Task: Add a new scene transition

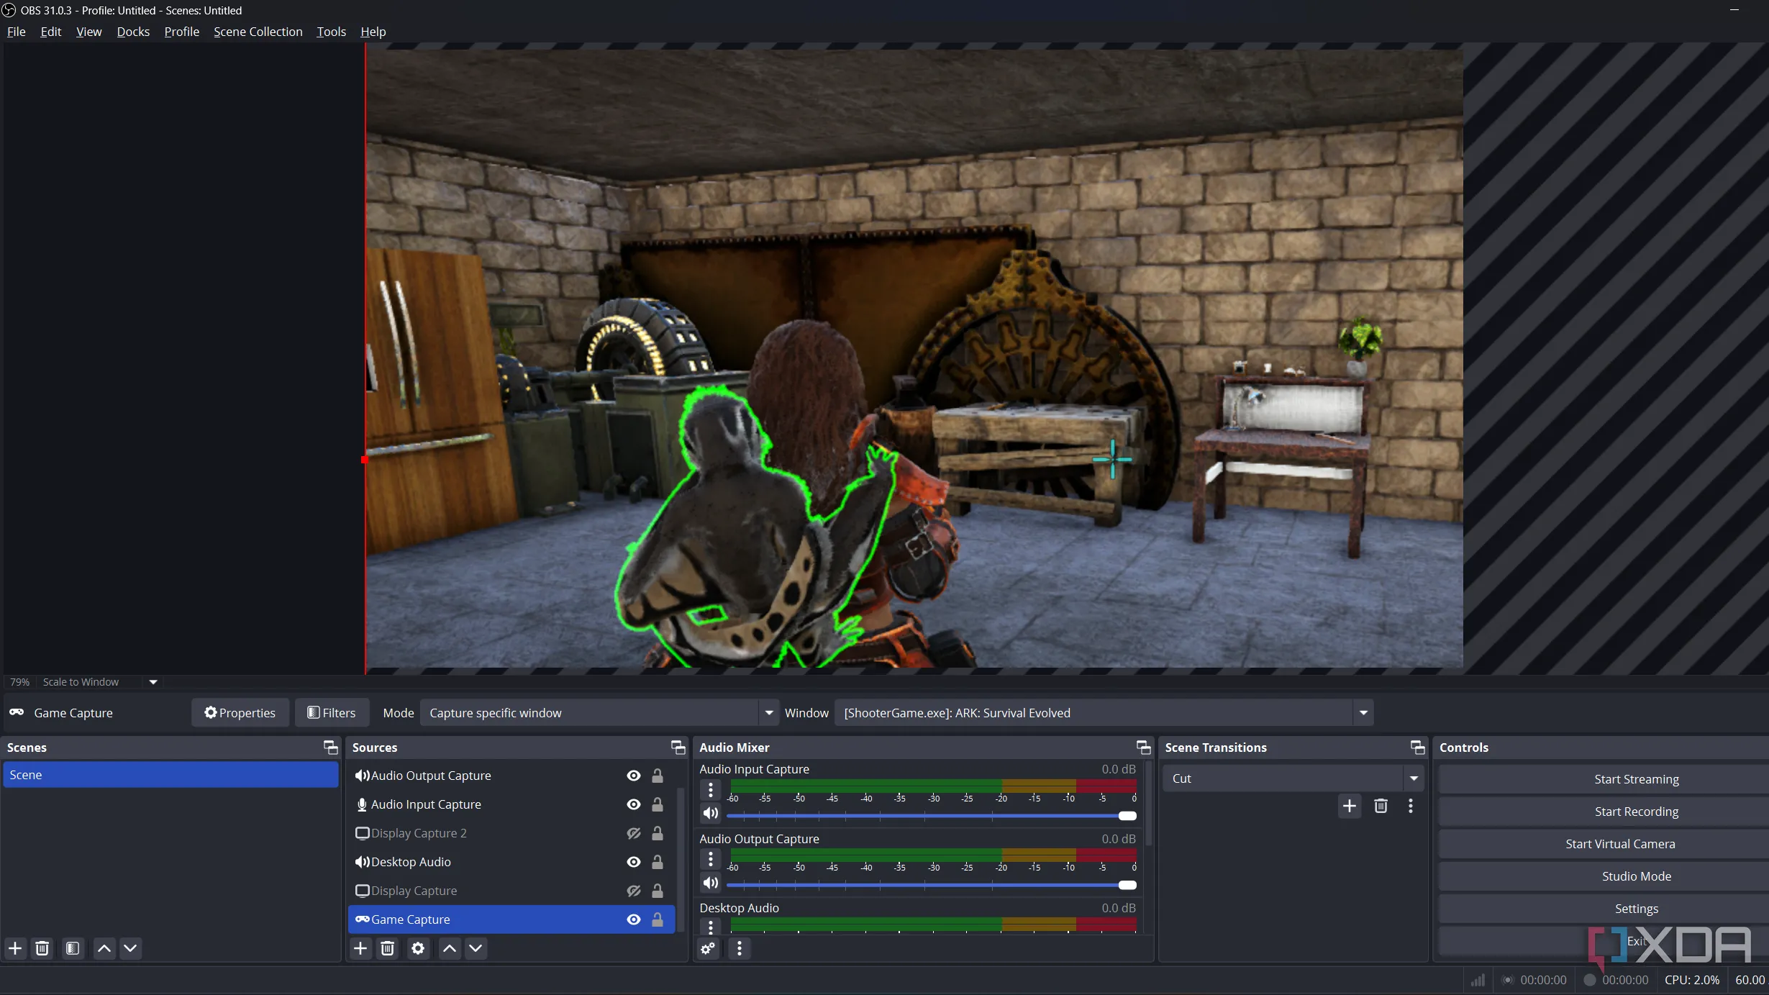Action: 1350,806
